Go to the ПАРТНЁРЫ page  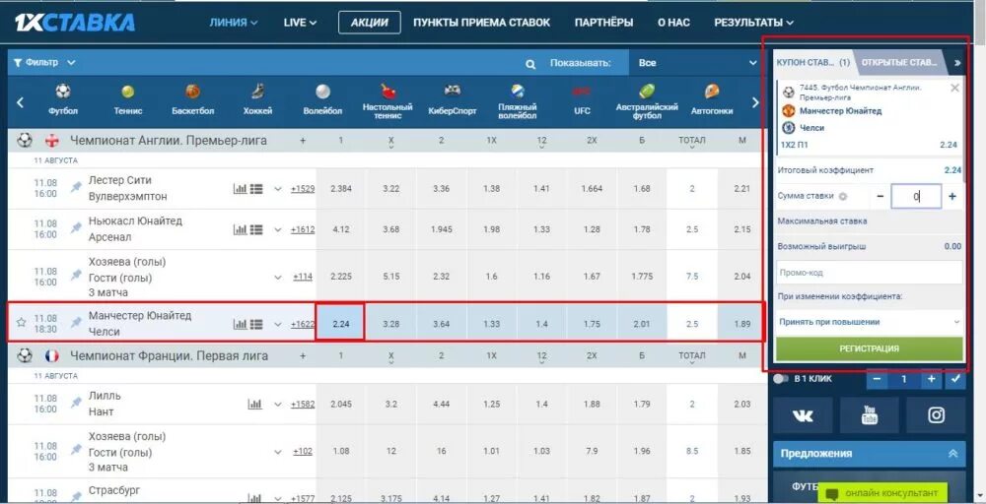pyautogui.click(x=603, y=23)
